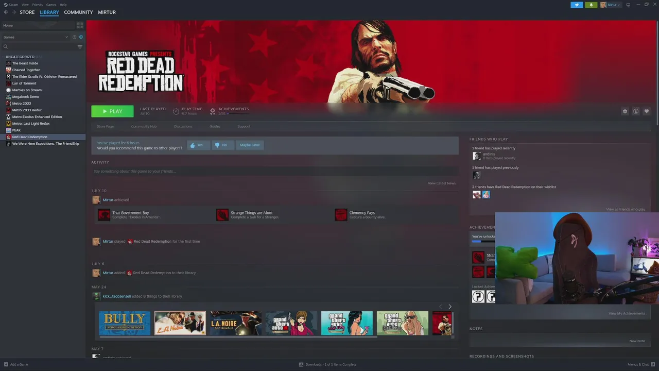Open game Manage settings gear icon
659x371 pixels.
coord(625,111)
